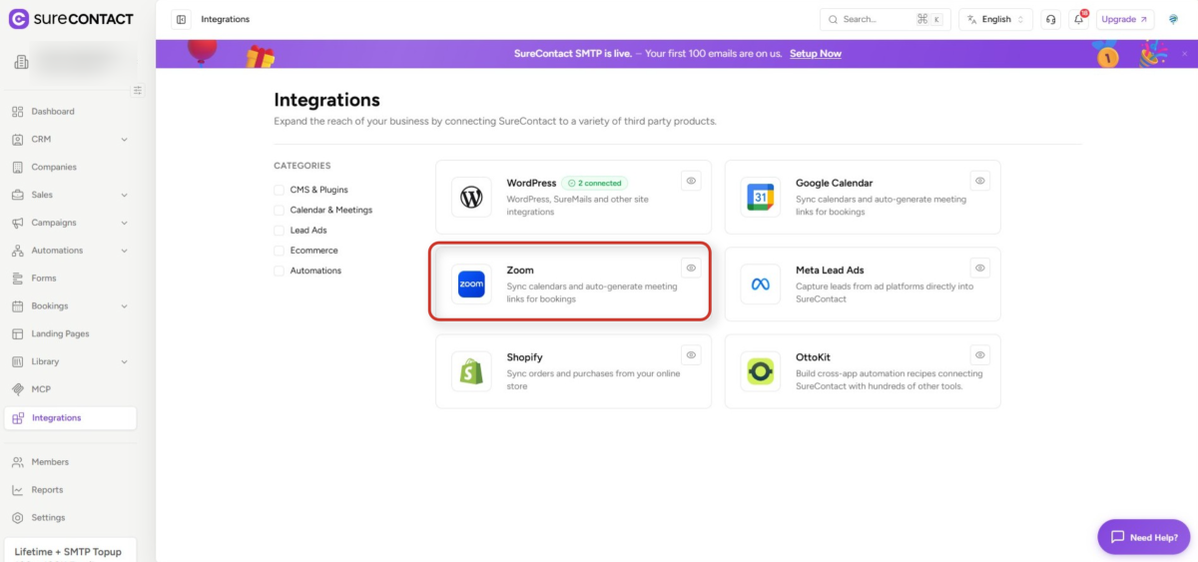Click the Setup Now link
Screen dimensions: 1198x562
click(816, 54)
